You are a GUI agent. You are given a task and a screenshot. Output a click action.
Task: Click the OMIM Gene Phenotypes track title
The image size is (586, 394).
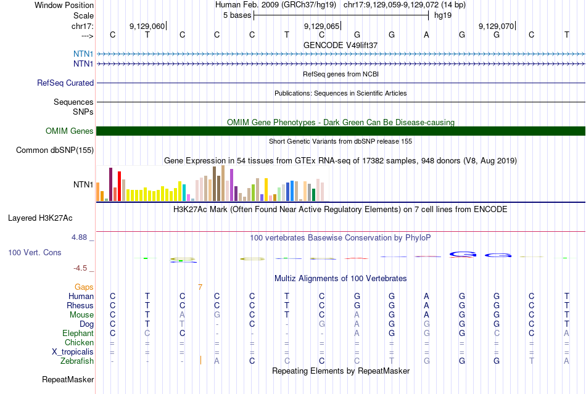(340, 122)
